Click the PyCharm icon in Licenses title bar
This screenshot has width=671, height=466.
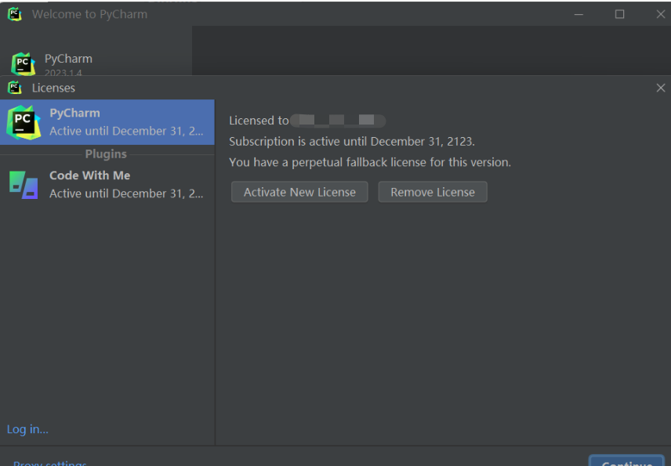(15, 88)
